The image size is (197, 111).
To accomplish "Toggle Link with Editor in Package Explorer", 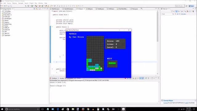I will 37,9.
